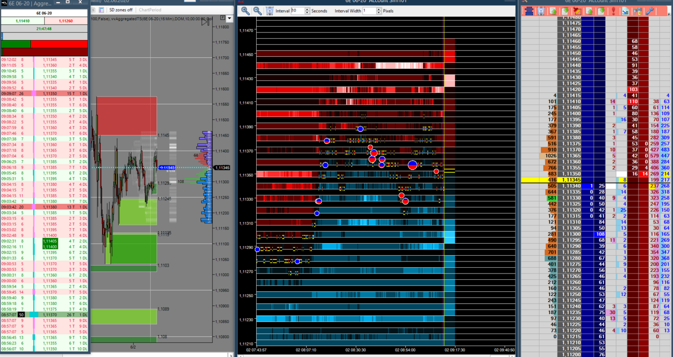Click the recycle bin icon in heatmap toolbar
This screenshot has width=673, height=357.
click(269, 10)
